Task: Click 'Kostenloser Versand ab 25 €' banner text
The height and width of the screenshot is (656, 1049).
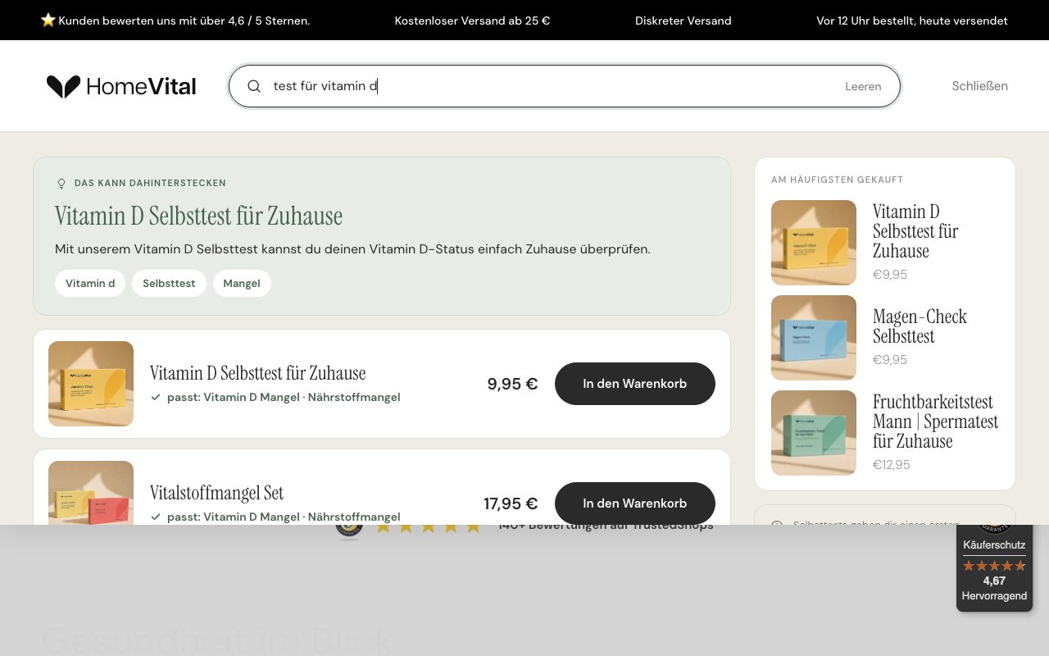Action: (x=472, y=20)
